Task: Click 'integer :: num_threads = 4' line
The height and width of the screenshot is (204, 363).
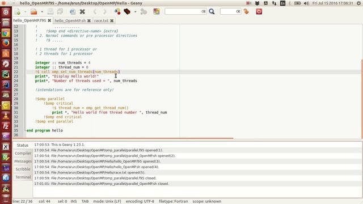Action: pyautogui.click(x=62, y=63)
